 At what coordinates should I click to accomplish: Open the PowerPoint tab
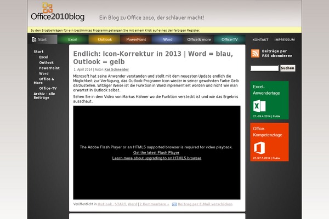[136, 39]
